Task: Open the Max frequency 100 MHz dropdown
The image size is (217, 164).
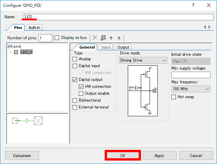Action: (191, 89)
